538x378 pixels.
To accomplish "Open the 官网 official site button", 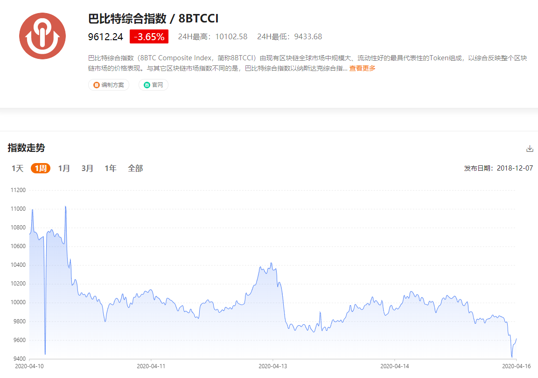I will [154, 85].
